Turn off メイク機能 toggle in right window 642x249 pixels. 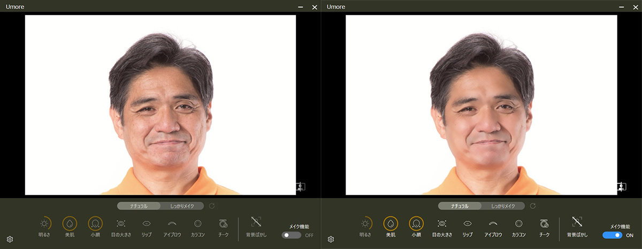click(x=613, y=235)
